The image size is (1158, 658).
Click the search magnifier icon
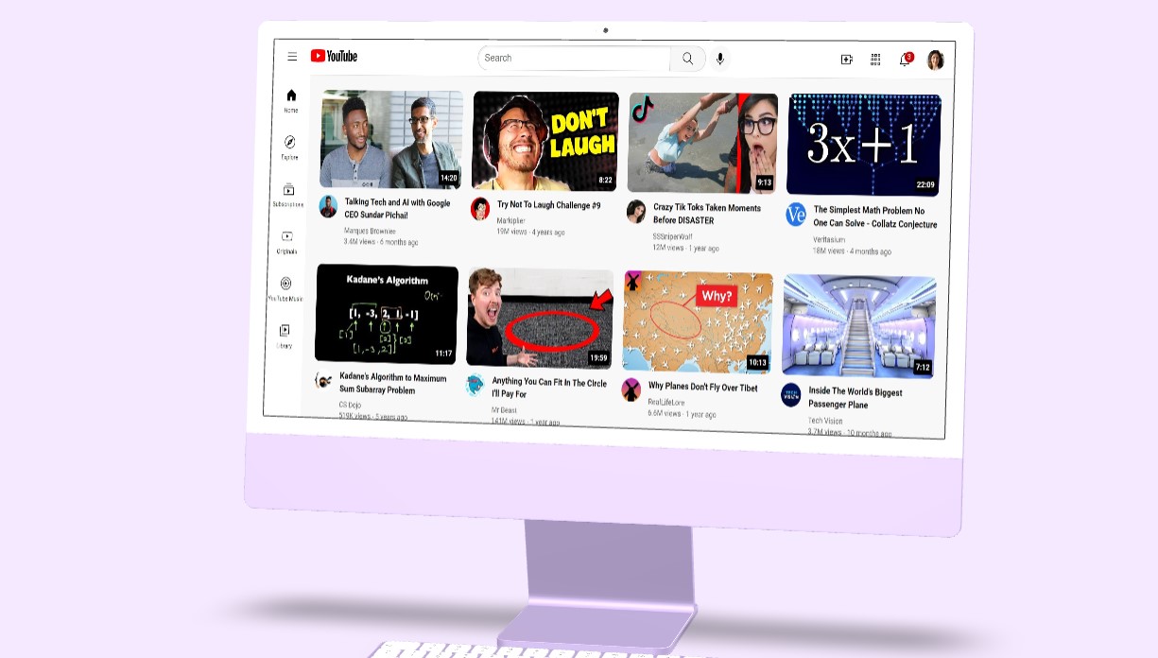687,59
